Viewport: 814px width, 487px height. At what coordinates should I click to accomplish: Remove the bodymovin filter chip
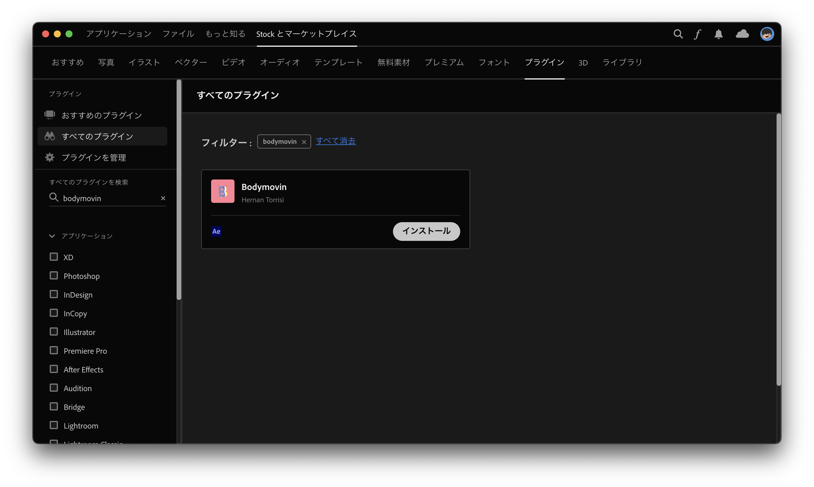tap(304, 142)
